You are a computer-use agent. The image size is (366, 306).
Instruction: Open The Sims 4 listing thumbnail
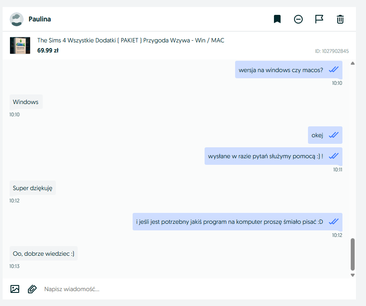click(x=20, y=45)
